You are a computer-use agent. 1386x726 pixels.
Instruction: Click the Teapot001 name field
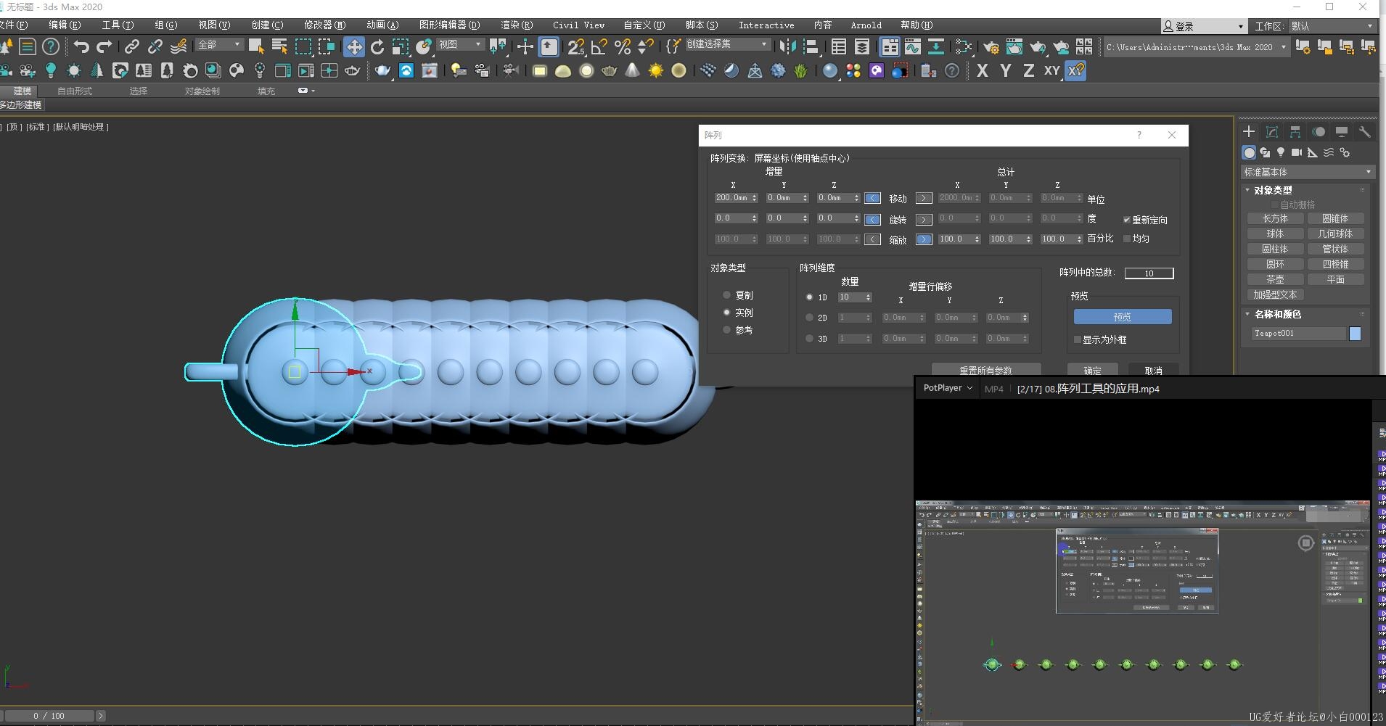coord(1299,334)
